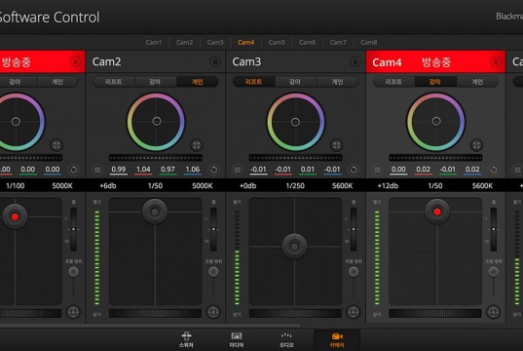Expand the Cam2 color wheel view
Viewport: 523px width, 351px height.
[197, 145]
